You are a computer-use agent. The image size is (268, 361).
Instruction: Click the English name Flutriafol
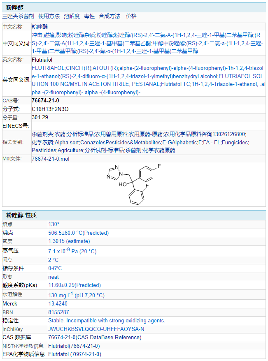[x=42, y=60]
